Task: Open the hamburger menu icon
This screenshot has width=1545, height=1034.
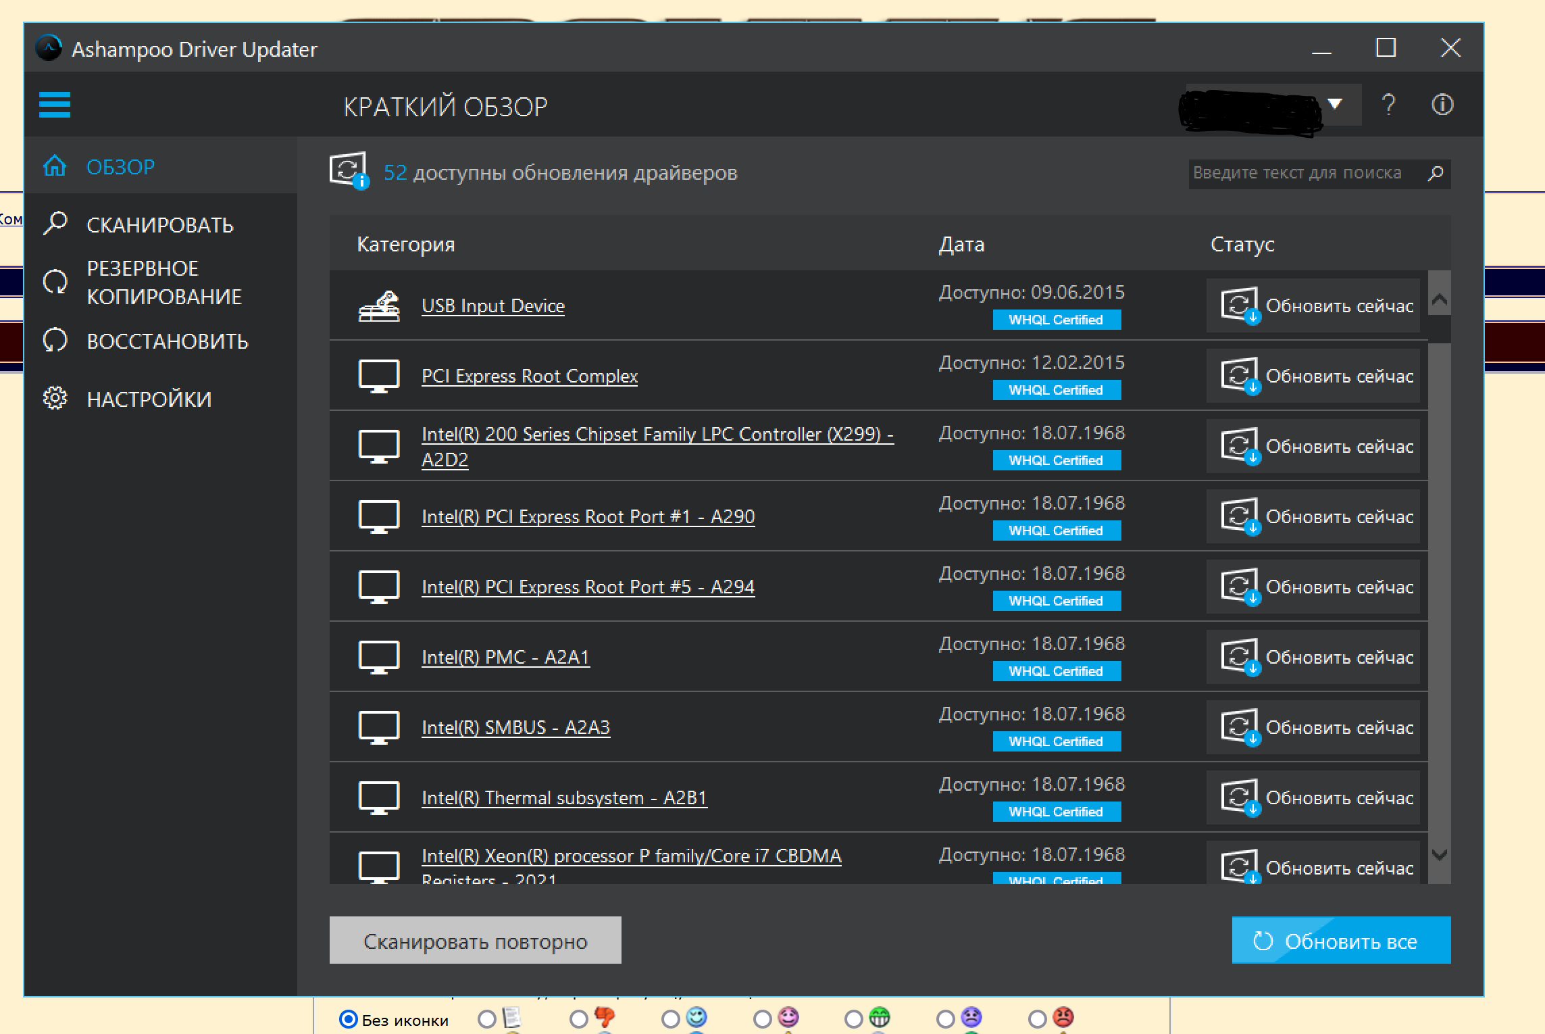Action: (55, 105)
